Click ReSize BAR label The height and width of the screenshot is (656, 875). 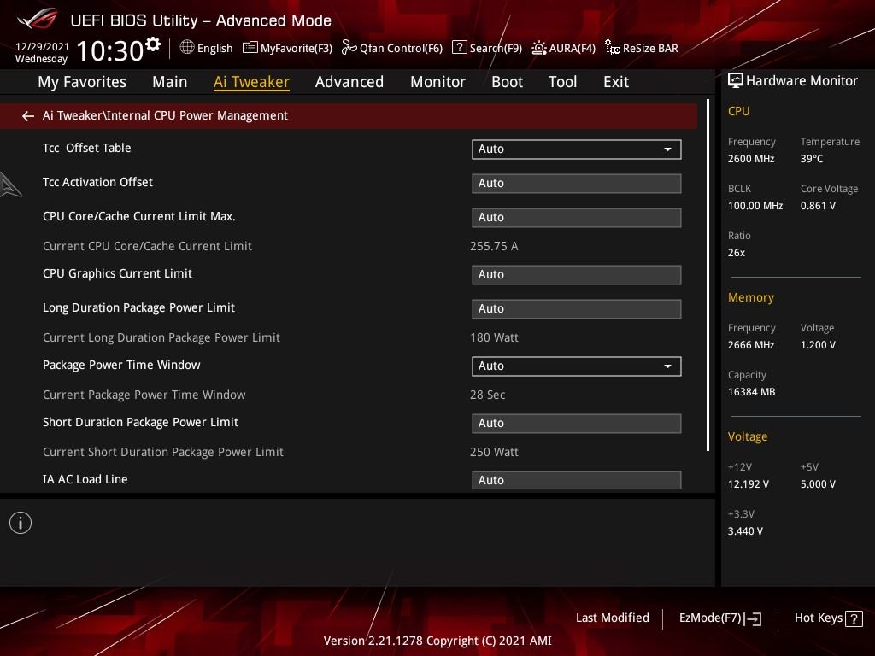(650, 48)
